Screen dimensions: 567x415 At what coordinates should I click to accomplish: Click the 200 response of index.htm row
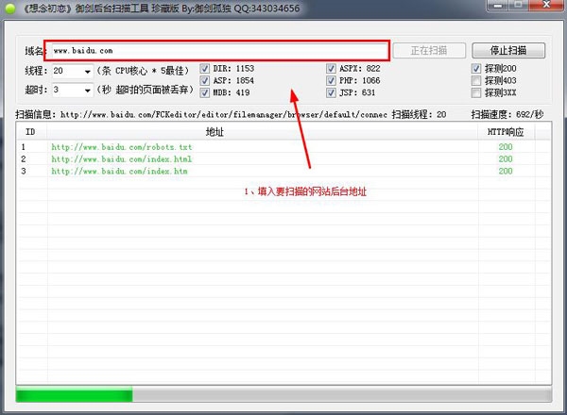click(506, 171)
